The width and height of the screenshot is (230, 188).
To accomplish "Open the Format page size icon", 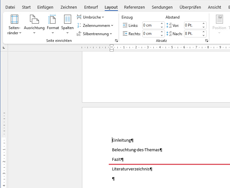I will 53,20.
